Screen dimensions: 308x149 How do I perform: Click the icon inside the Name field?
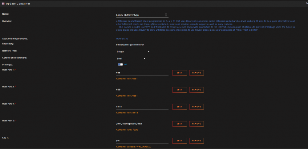[x=166, y=15]
